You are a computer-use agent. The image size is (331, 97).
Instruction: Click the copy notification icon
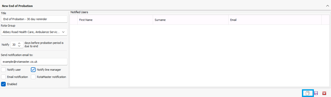pyautogui.click(x=308, y=93)
